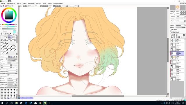Select the rotate canvas tool
The image size is (186, 105).
coord(6,34)
